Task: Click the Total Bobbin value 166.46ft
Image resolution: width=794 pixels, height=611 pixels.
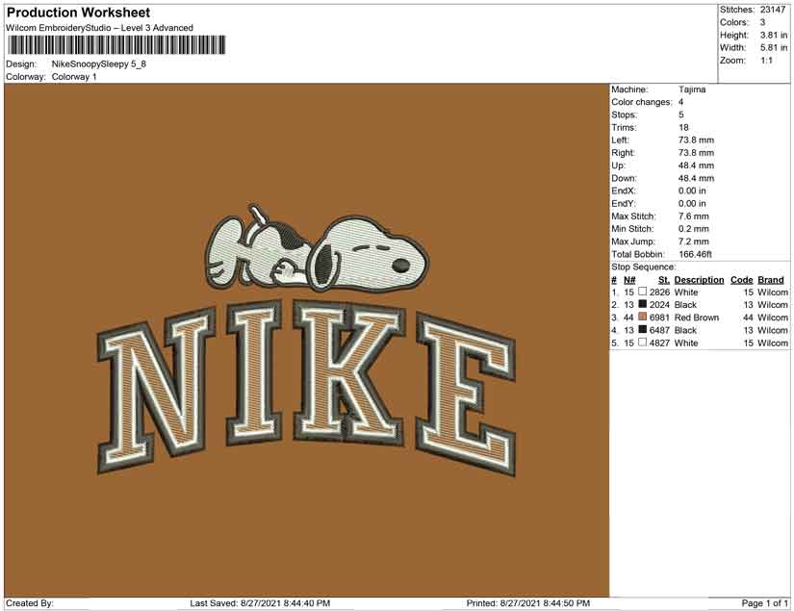Action: pos(695,254)
